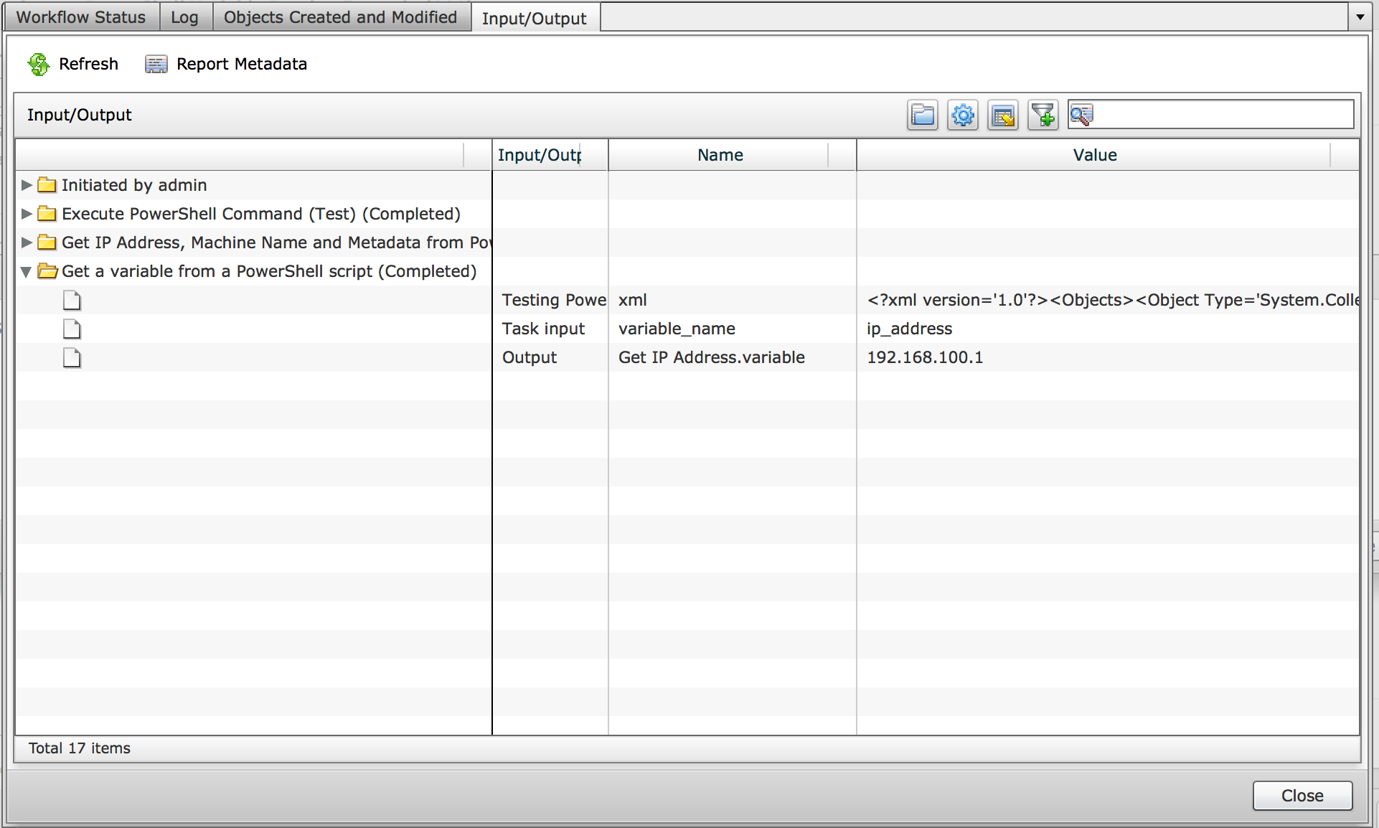1379x828 pixels.
Task: Click the settings gear icon in toolbar
Action: pyautogui.click(x=964, y=116)
